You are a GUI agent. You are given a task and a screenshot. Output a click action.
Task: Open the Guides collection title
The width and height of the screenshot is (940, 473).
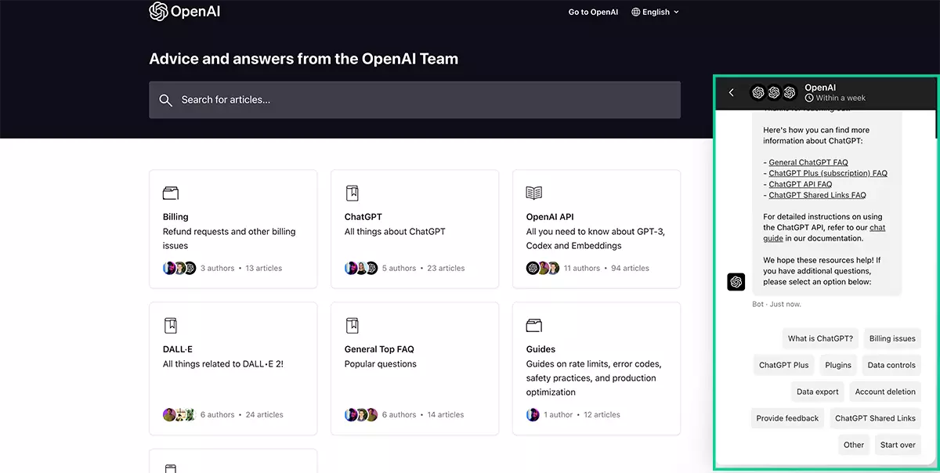pos(540,349)
